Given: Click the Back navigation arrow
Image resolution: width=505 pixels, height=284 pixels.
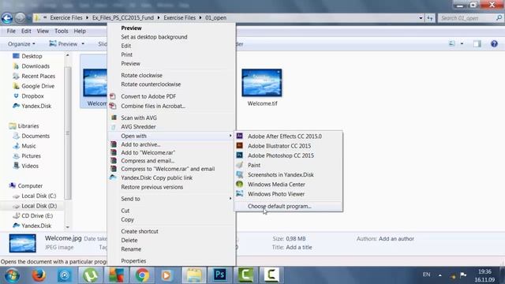Looking at the screenshot, I should click(7, 18).
